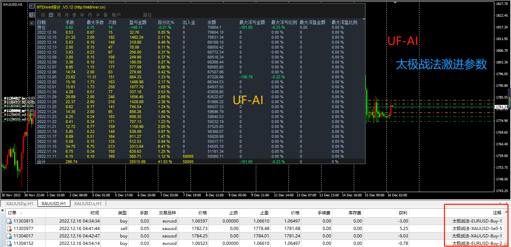
Task: Click chart tabs scroll-right arrow
Action: coord(507,203)
